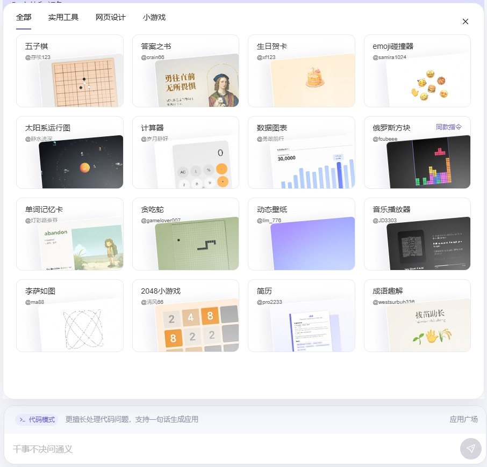The image size is (487, 467).
Task: Choose the 计算器 card
Action: coord(186,152)
